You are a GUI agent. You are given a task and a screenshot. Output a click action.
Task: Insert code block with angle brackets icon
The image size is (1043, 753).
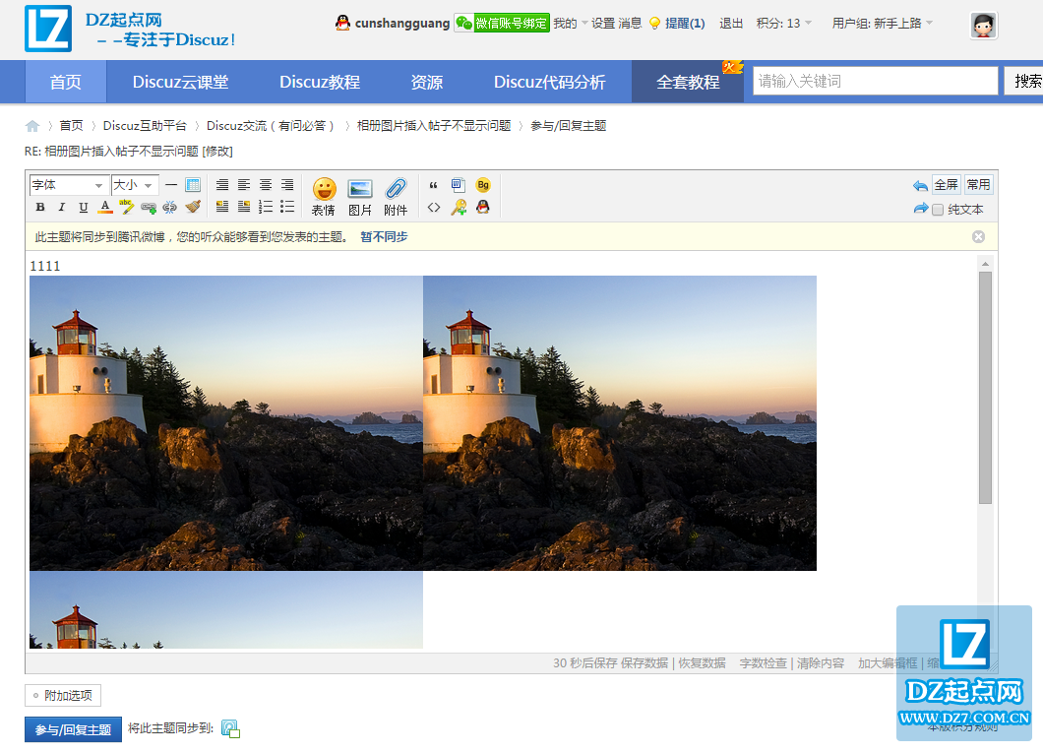[434, 208]
